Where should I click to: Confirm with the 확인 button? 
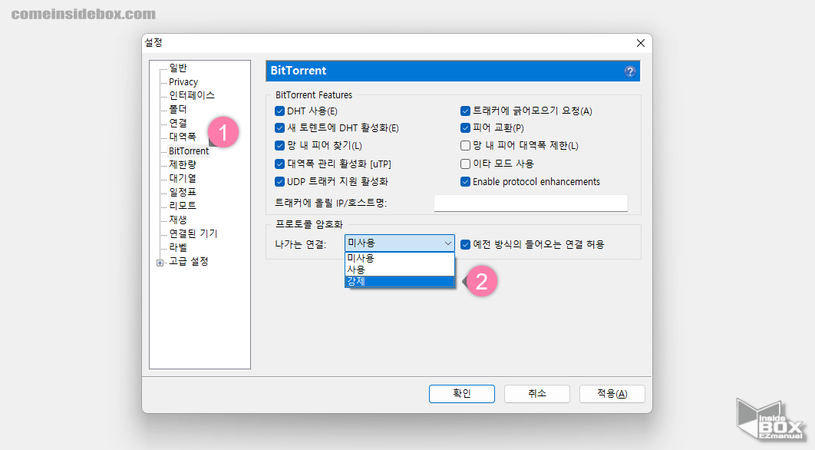[461, 394]
